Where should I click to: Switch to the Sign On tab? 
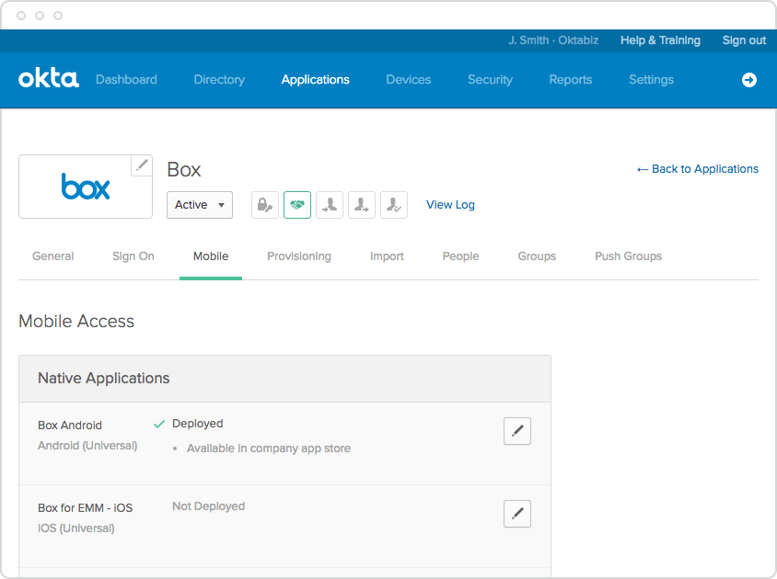pos(133,256)
